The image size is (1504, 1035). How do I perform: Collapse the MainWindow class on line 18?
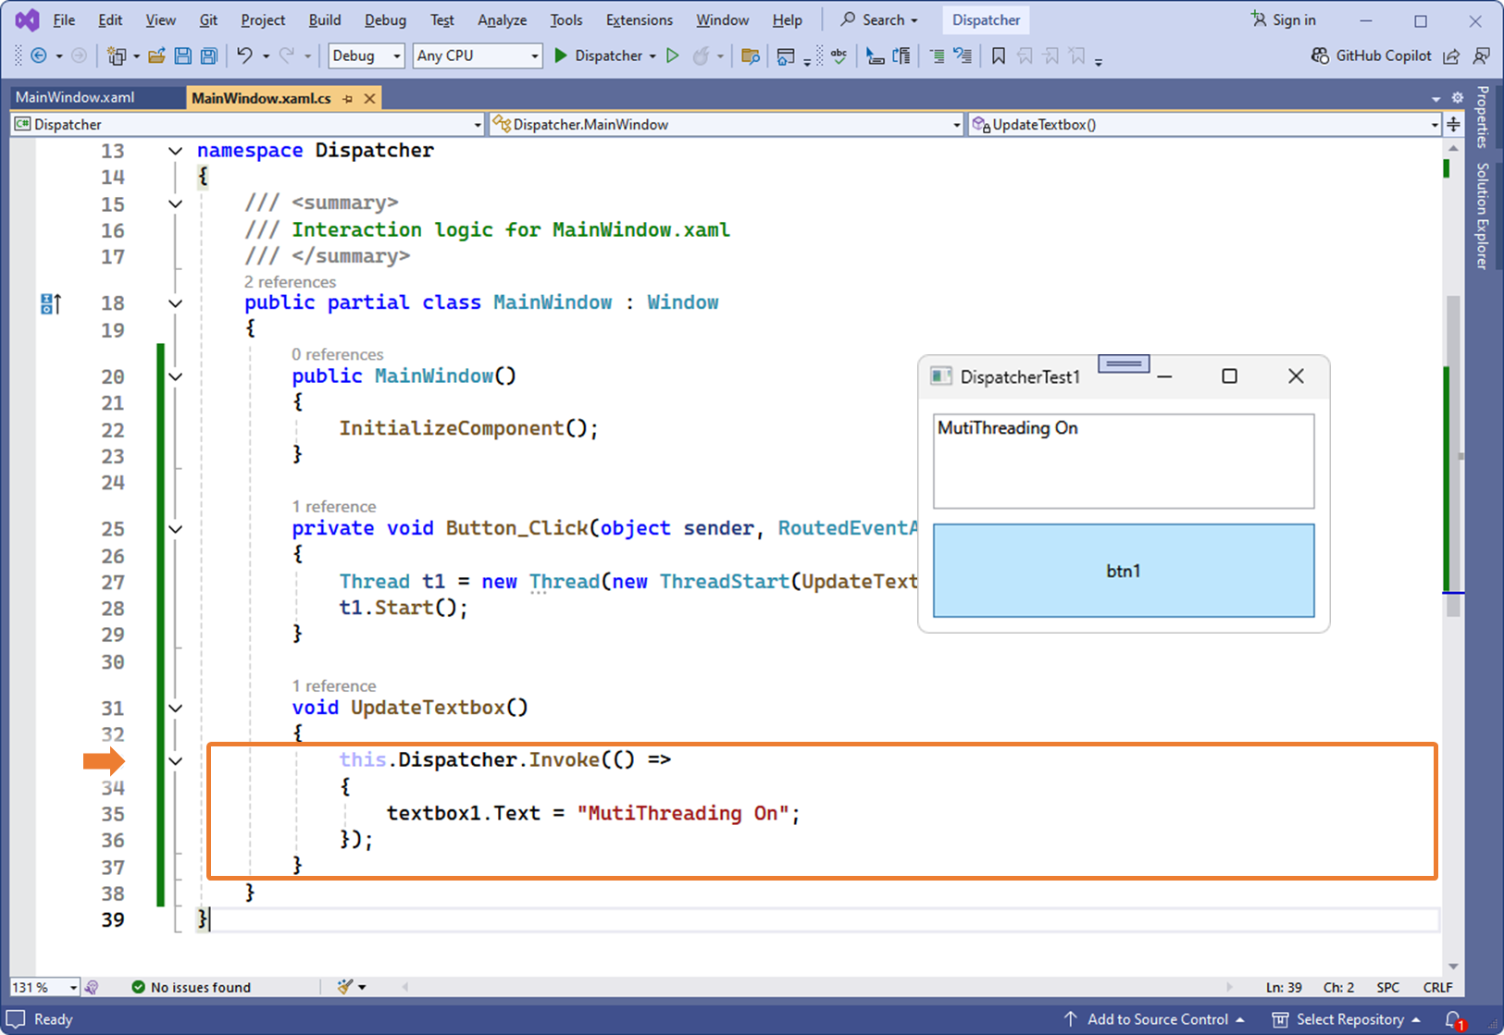coord(175,303)
